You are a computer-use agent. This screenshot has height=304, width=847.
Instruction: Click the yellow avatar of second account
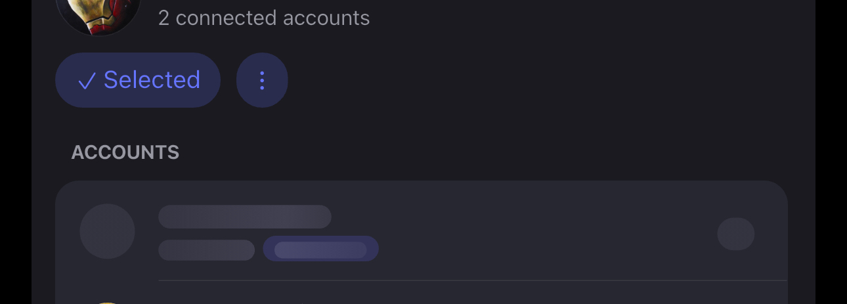107,302
